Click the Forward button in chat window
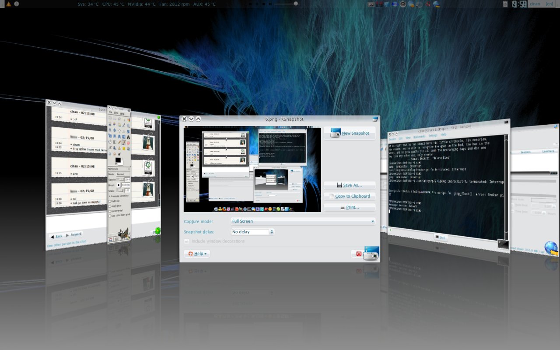 point(73,234)
